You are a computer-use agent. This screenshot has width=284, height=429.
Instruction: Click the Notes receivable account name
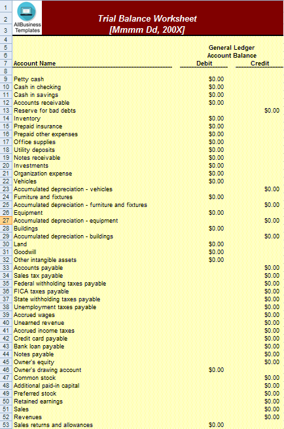37,158
